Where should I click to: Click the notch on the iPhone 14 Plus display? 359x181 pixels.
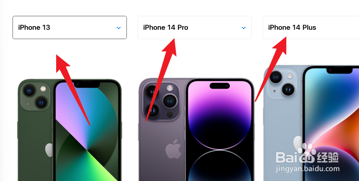[x=339, y=70]
